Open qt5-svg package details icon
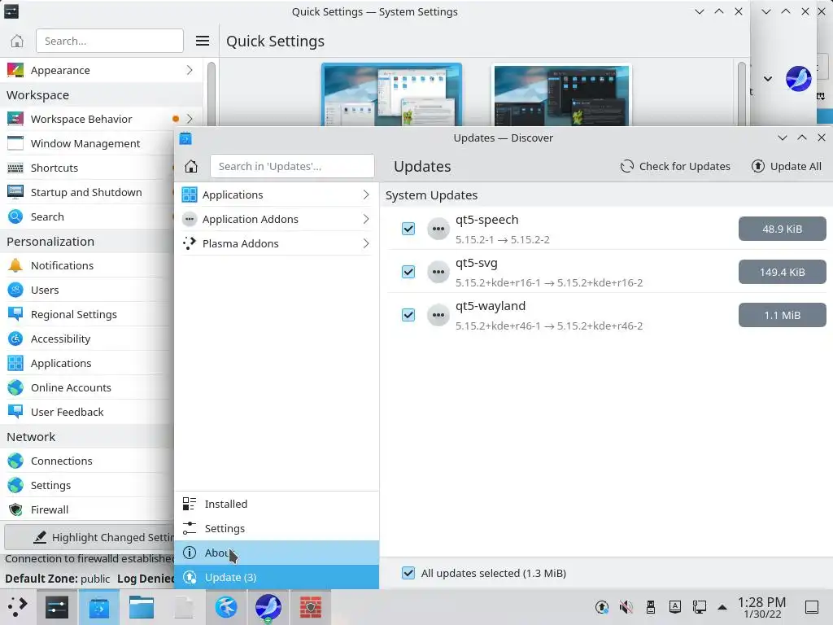833x625 pixels. [438, 272]
